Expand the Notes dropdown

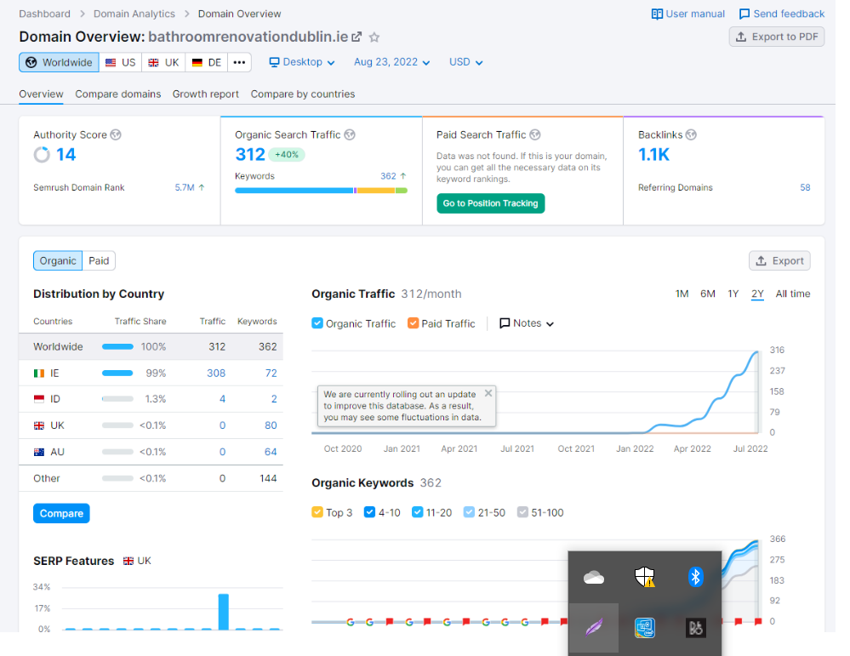pyautogui.click(x=527, y=323)
